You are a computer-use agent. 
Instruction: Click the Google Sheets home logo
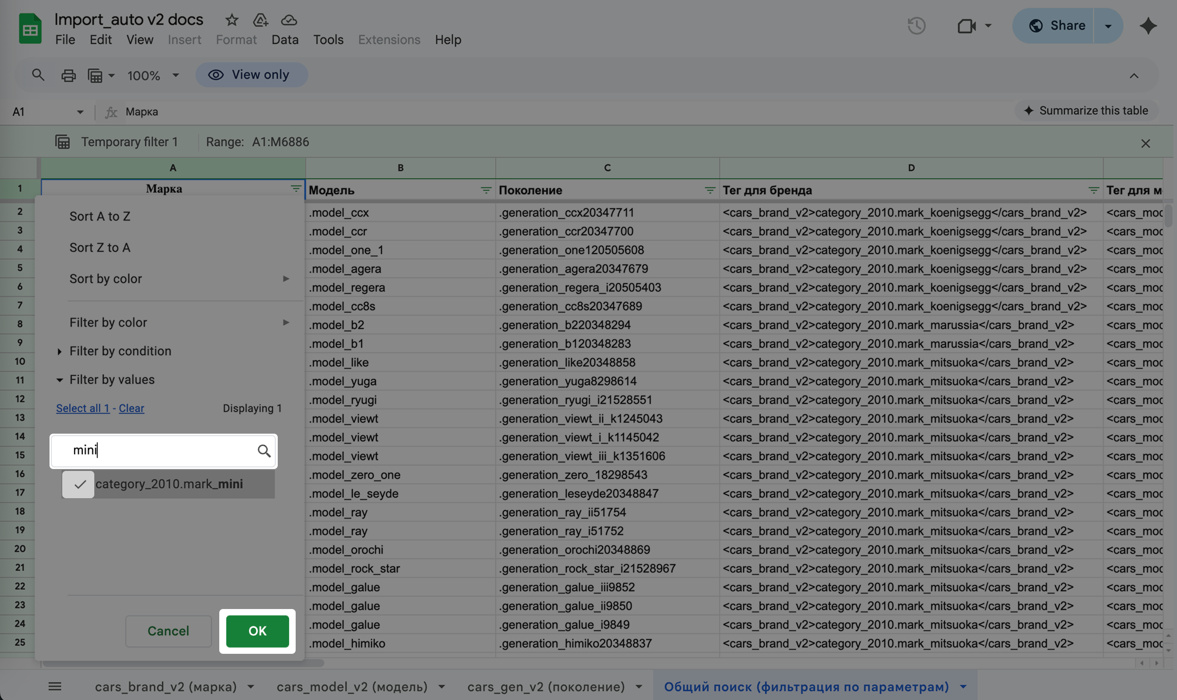(30, 29)
